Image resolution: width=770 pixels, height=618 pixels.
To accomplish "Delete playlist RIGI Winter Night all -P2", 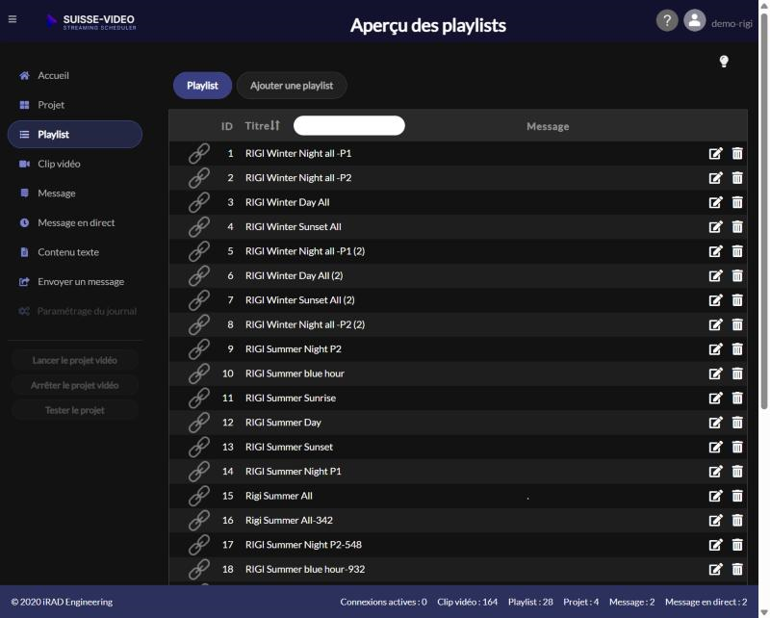I will click(737, 178).
